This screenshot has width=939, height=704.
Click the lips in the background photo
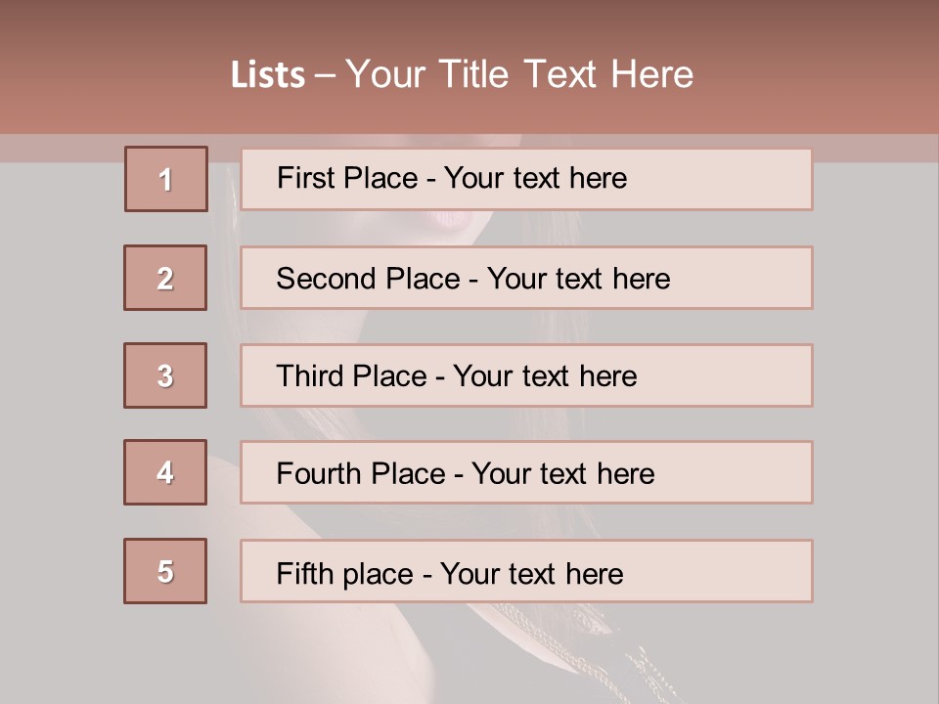[x=450, y=220]
